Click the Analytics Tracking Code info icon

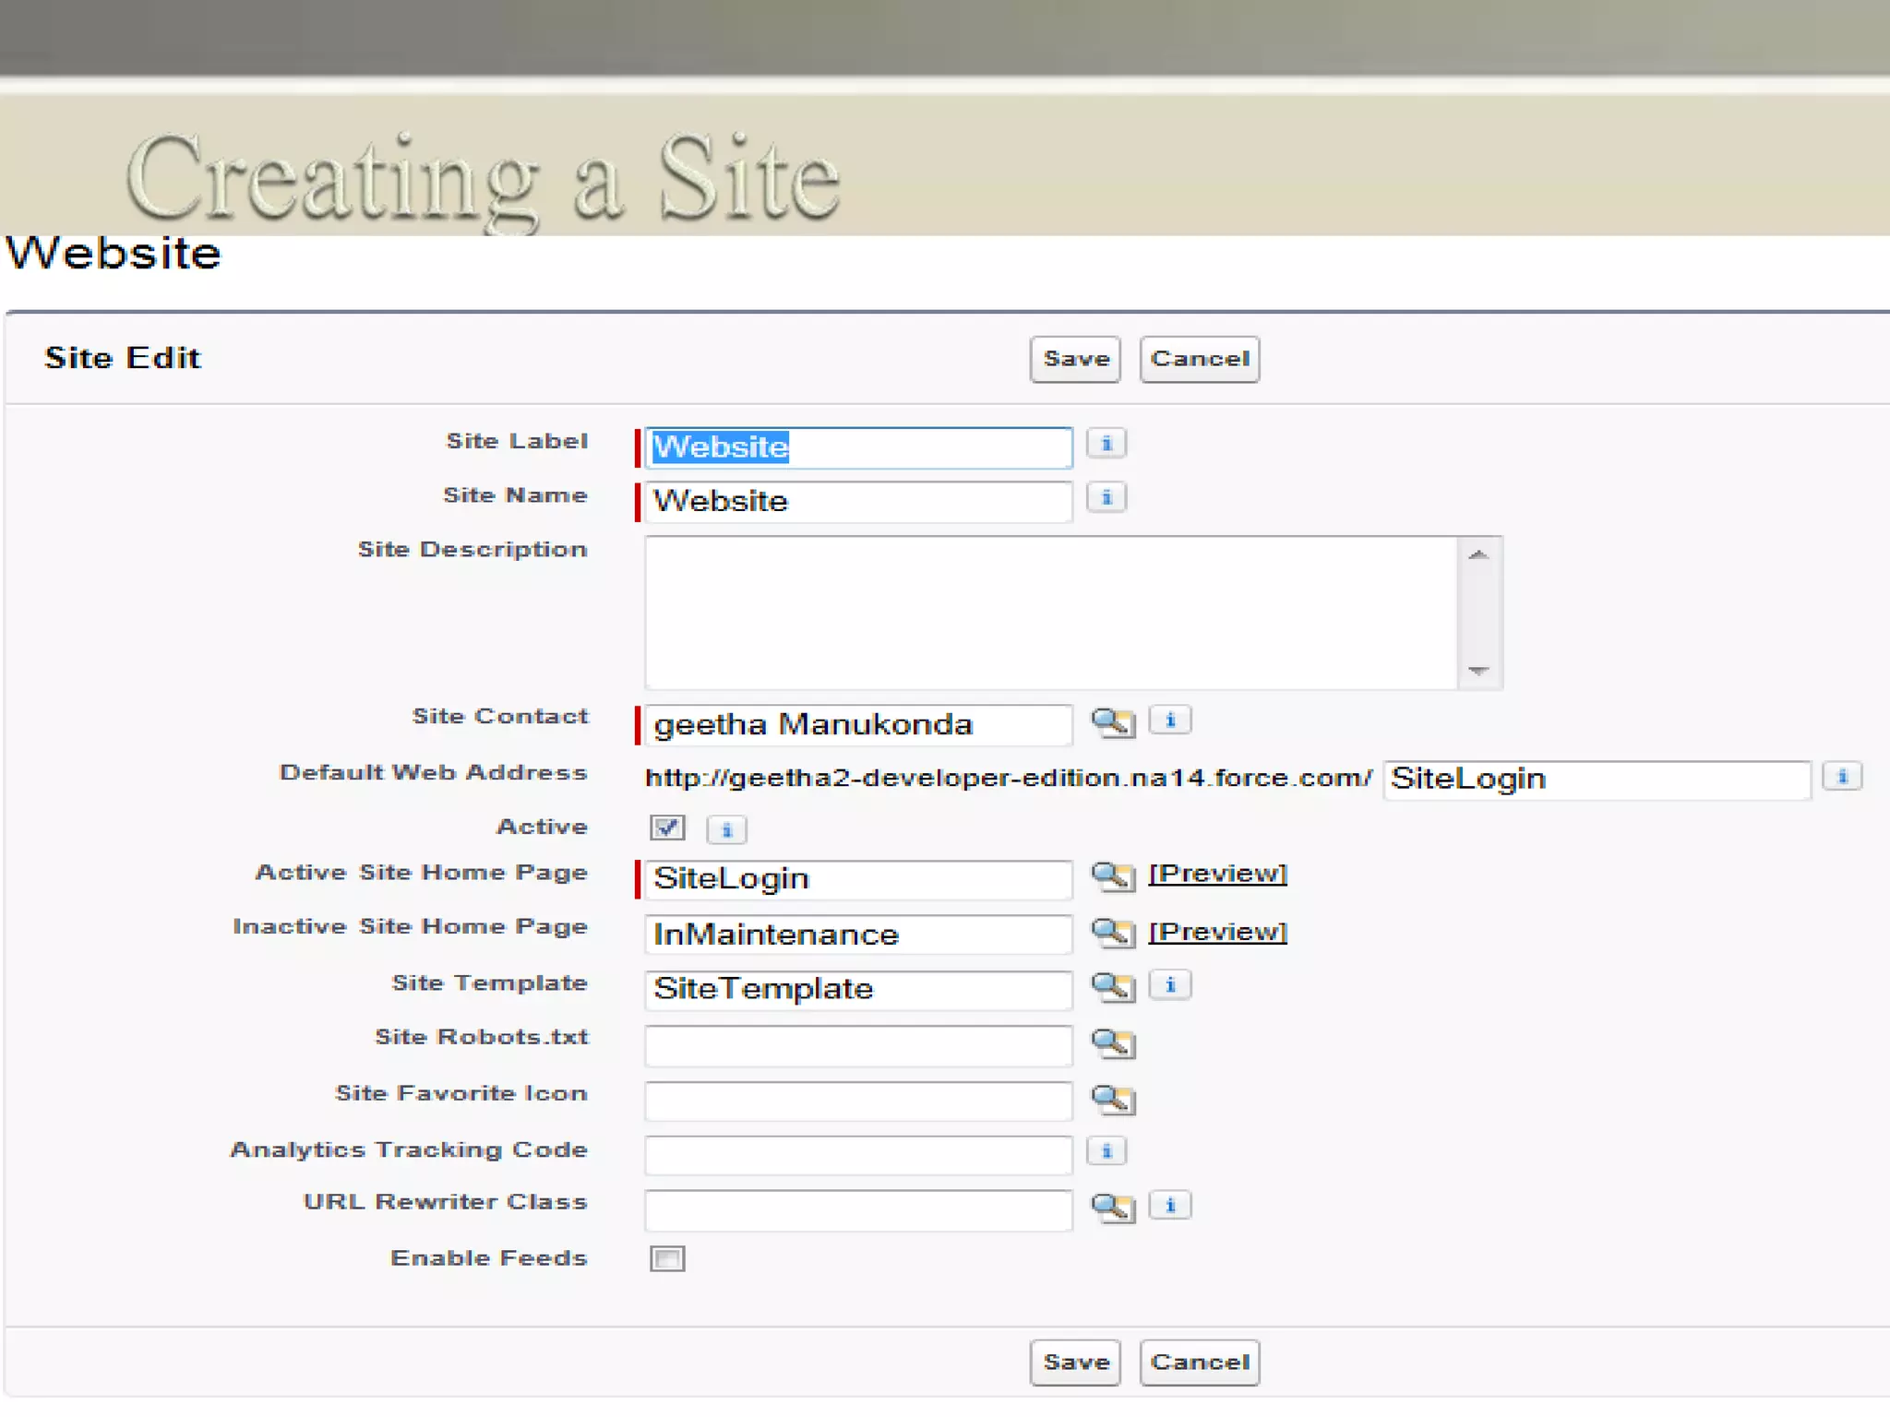1106,1151
